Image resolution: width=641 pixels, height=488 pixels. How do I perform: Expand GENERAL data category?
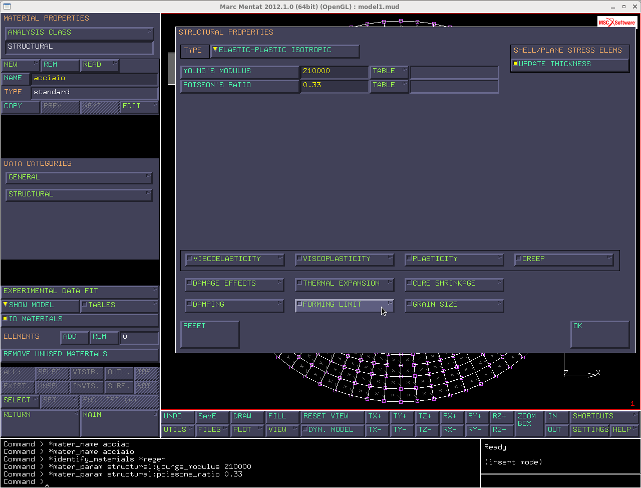pos(79,178)
